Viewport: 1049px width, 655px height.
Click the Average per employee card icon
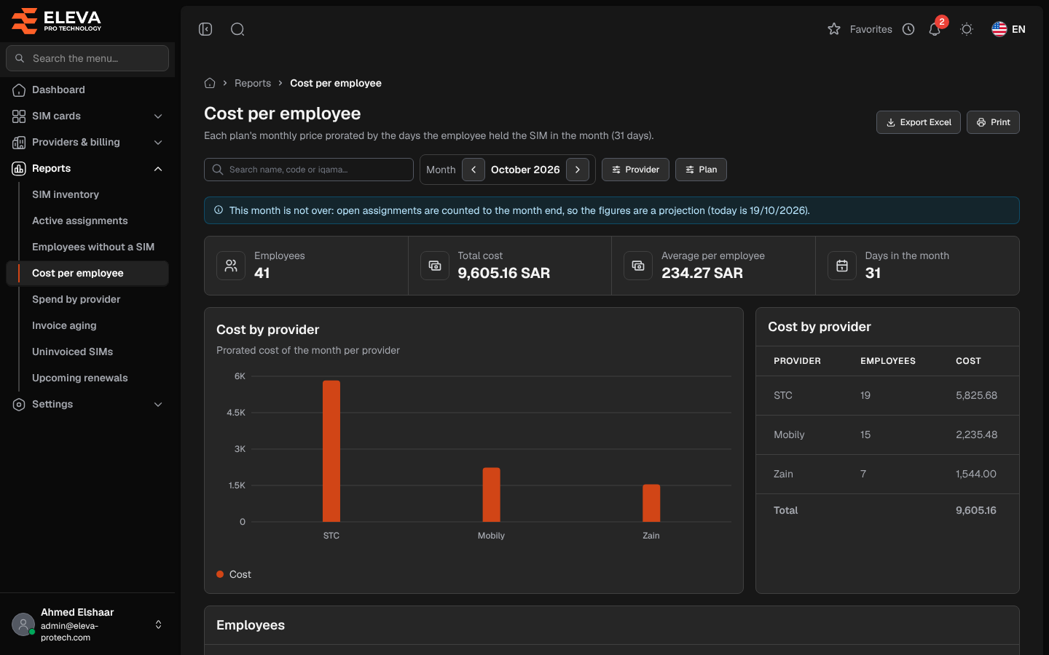tap(638, 266)
